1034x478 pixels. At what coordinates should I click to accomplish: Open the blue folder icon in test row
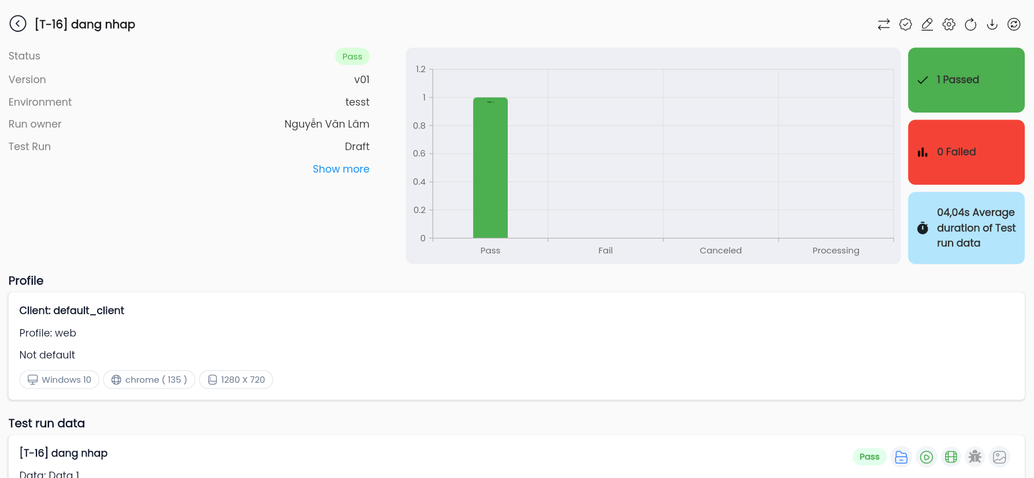[901, 457]
